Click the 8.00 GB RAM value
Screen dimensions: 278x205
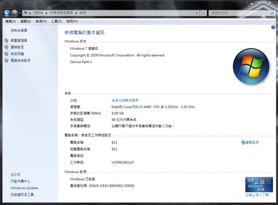click(x=118, y=113)
